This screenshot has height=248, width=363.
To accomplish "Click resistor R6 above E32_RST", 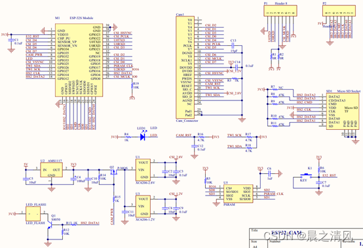I will [x=319, y=169].
